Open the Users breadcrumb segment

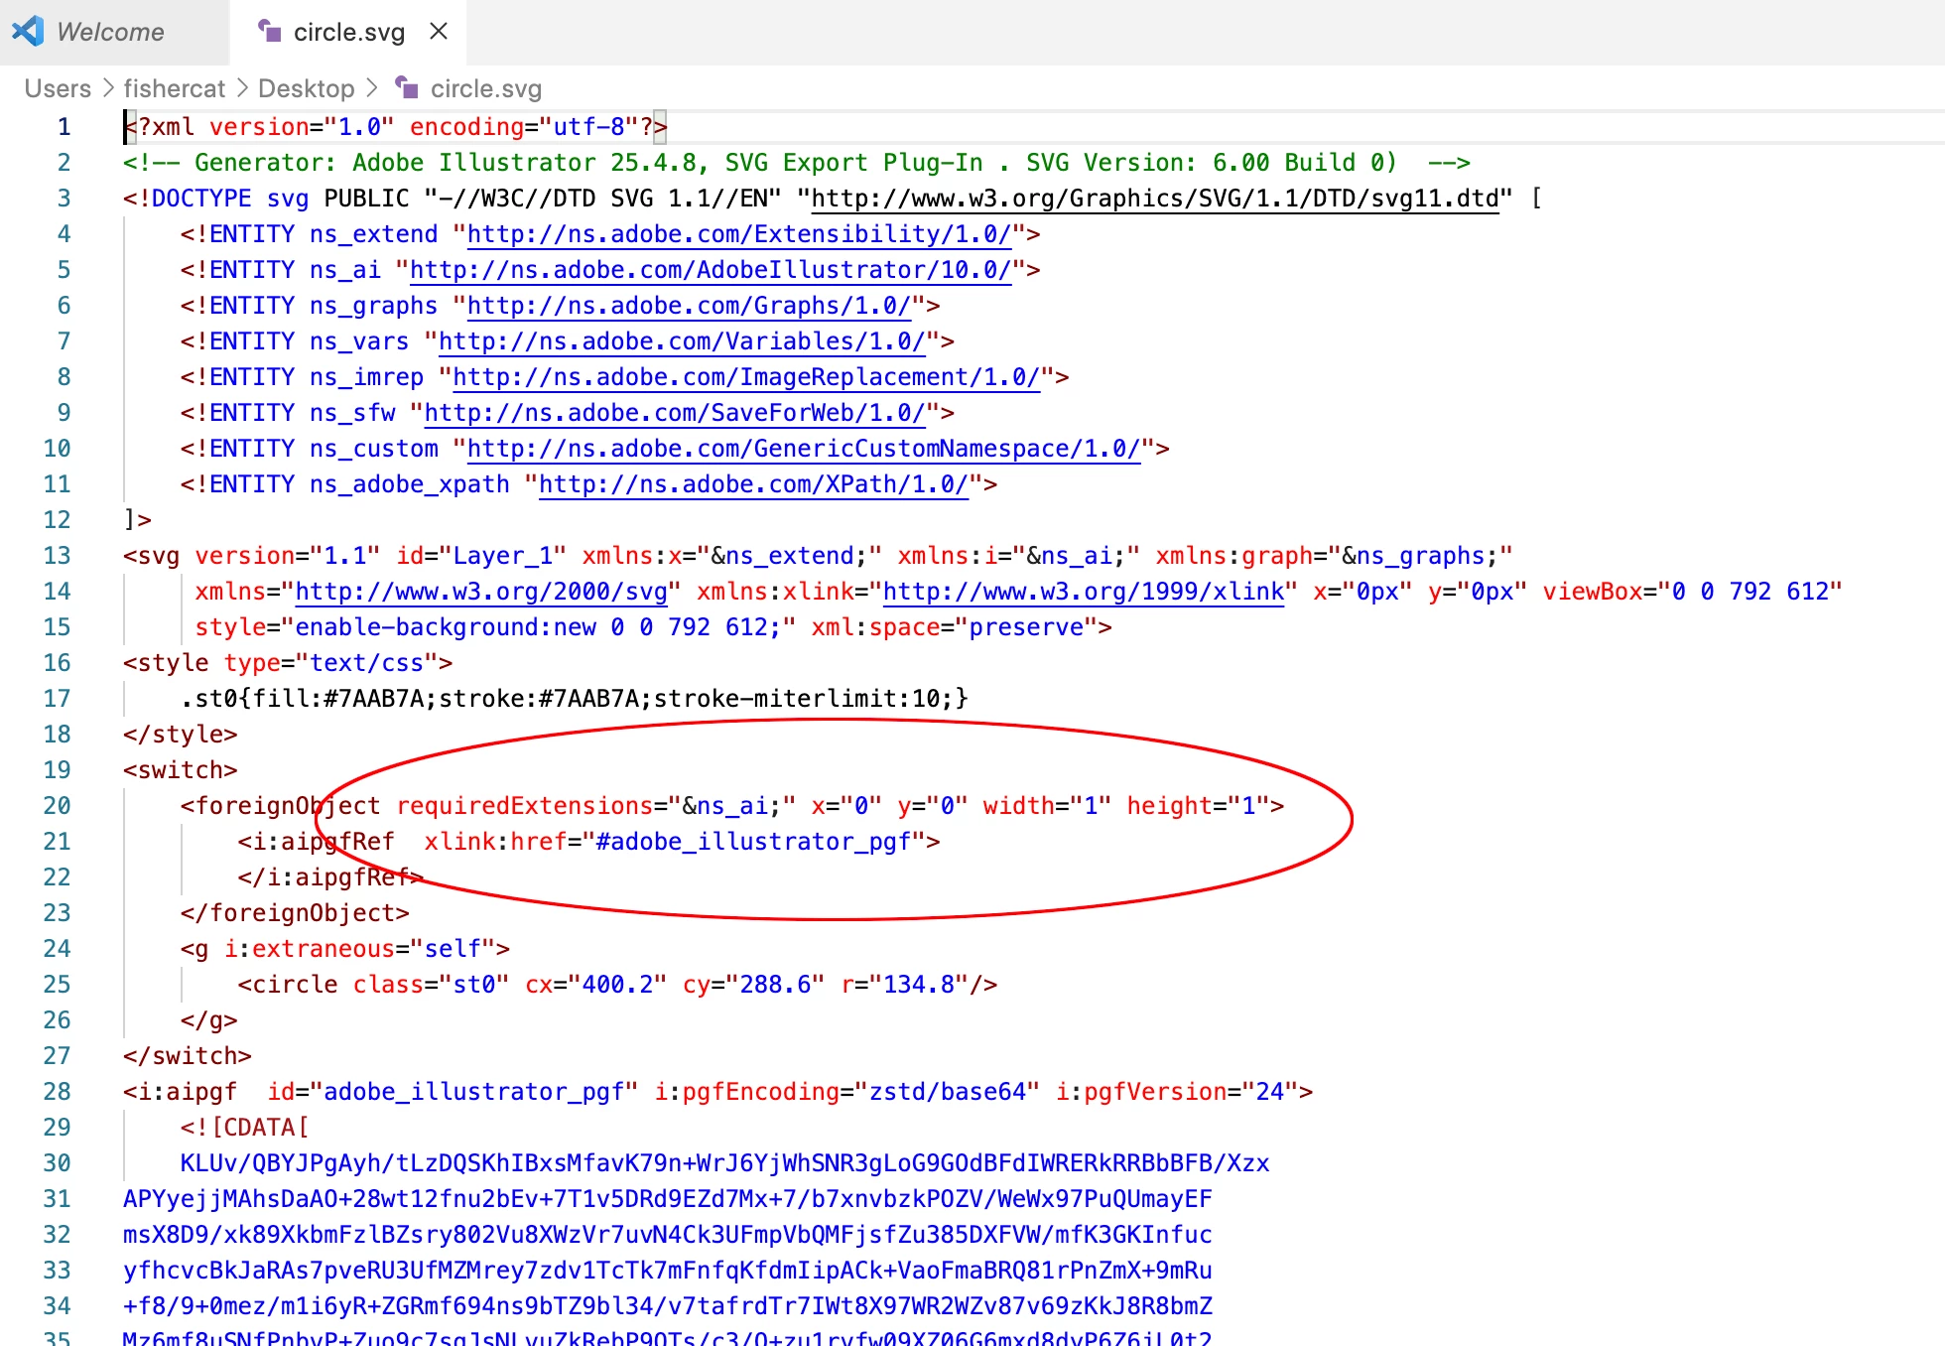click(58, 88)
